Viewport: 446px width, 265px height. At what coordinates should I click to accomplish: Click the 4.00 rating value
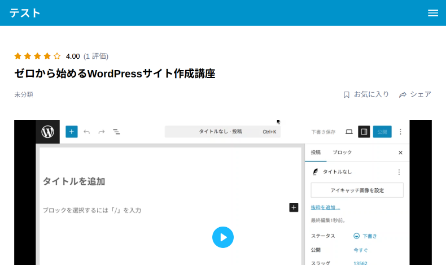[73, 57]
